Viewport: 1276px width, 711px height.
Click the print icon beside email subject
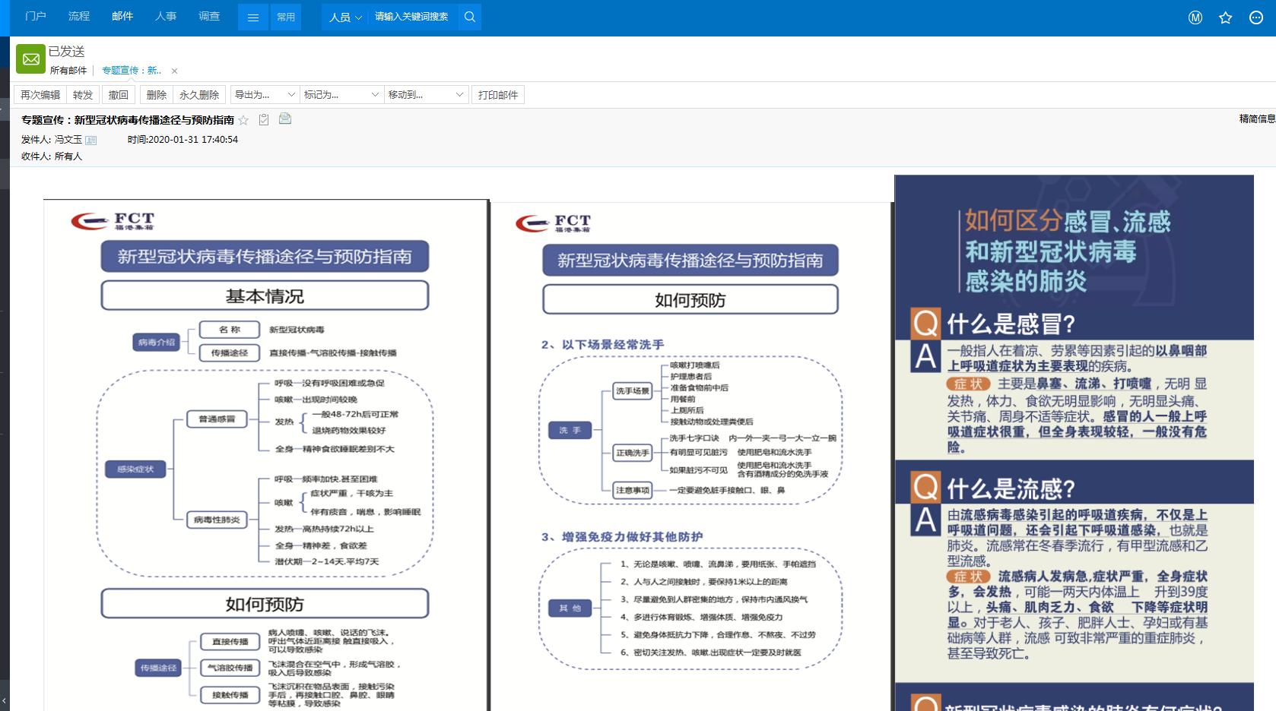(x=285, y=118)
